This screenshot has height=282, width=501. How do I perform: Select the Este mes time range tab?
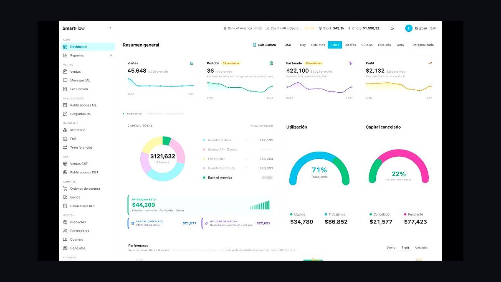pyautogui.click(x=318, y=45)
